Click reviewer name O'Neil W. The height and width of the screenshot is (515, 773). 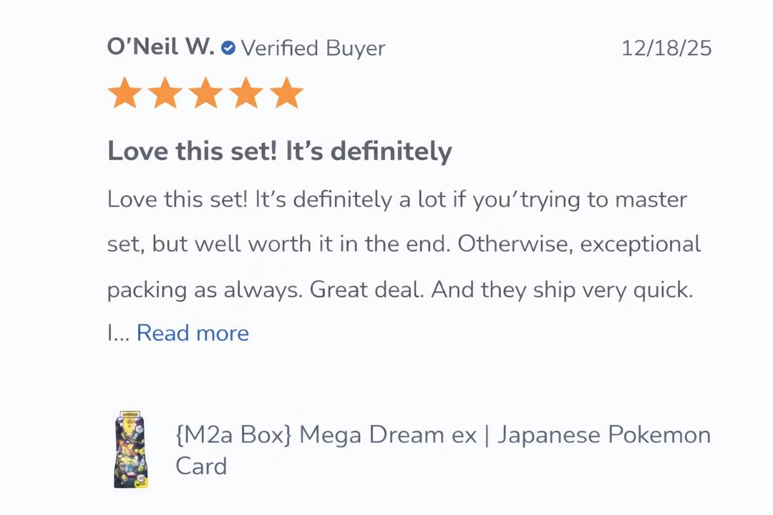click(160, 47)
